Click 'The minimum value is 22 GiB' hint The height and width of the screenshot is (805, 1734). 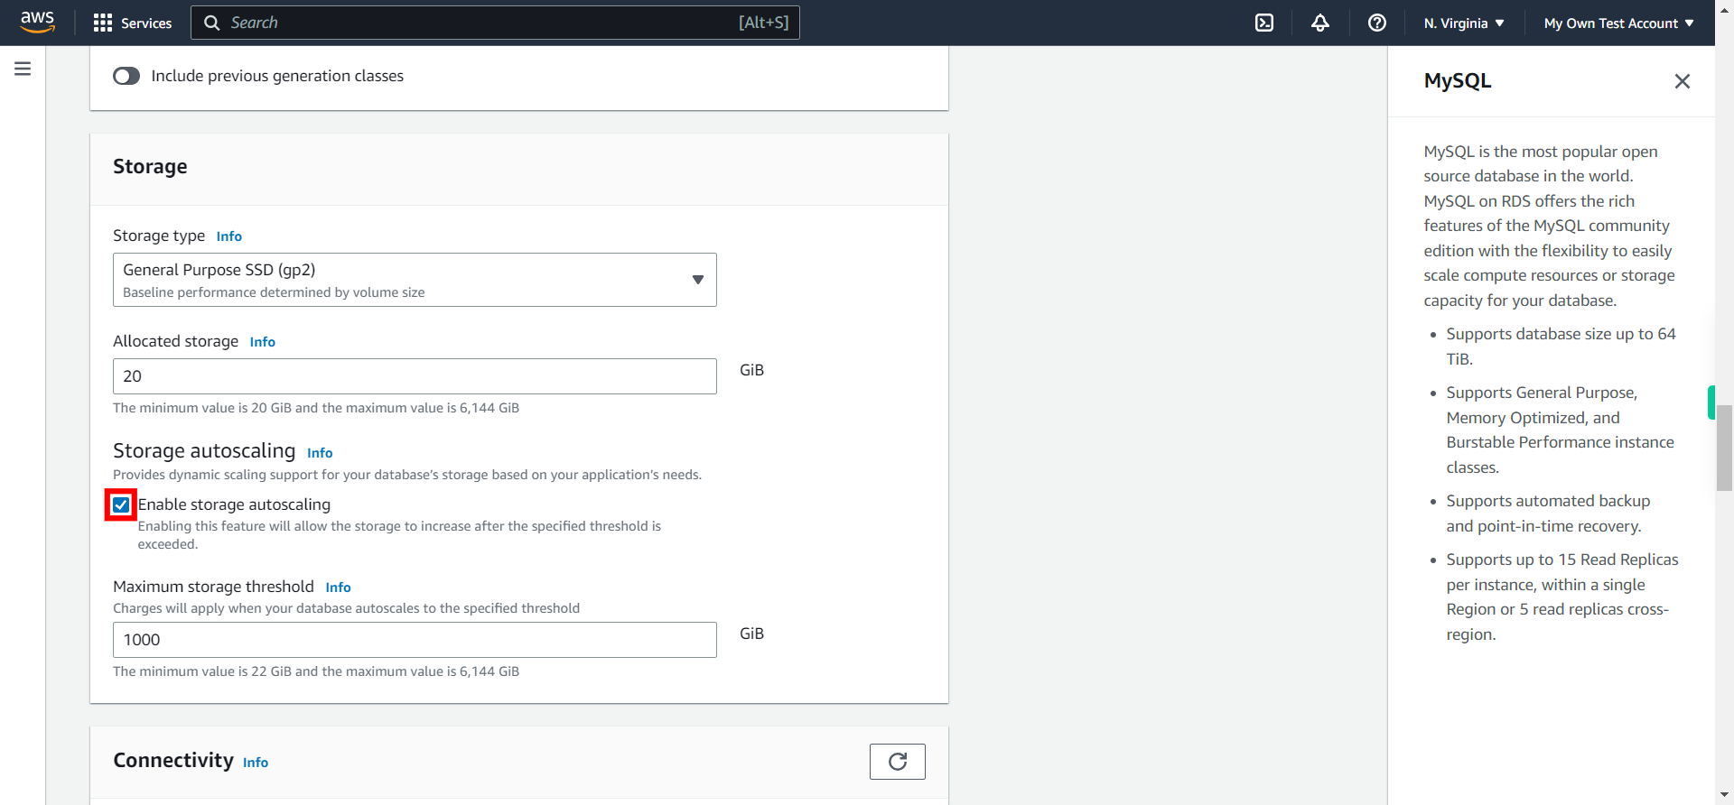316,671
